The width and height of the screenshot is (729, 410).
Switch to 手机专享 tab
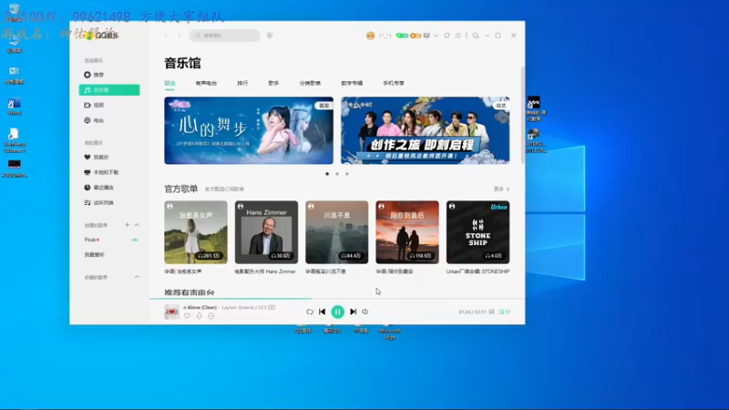(394, 83)
